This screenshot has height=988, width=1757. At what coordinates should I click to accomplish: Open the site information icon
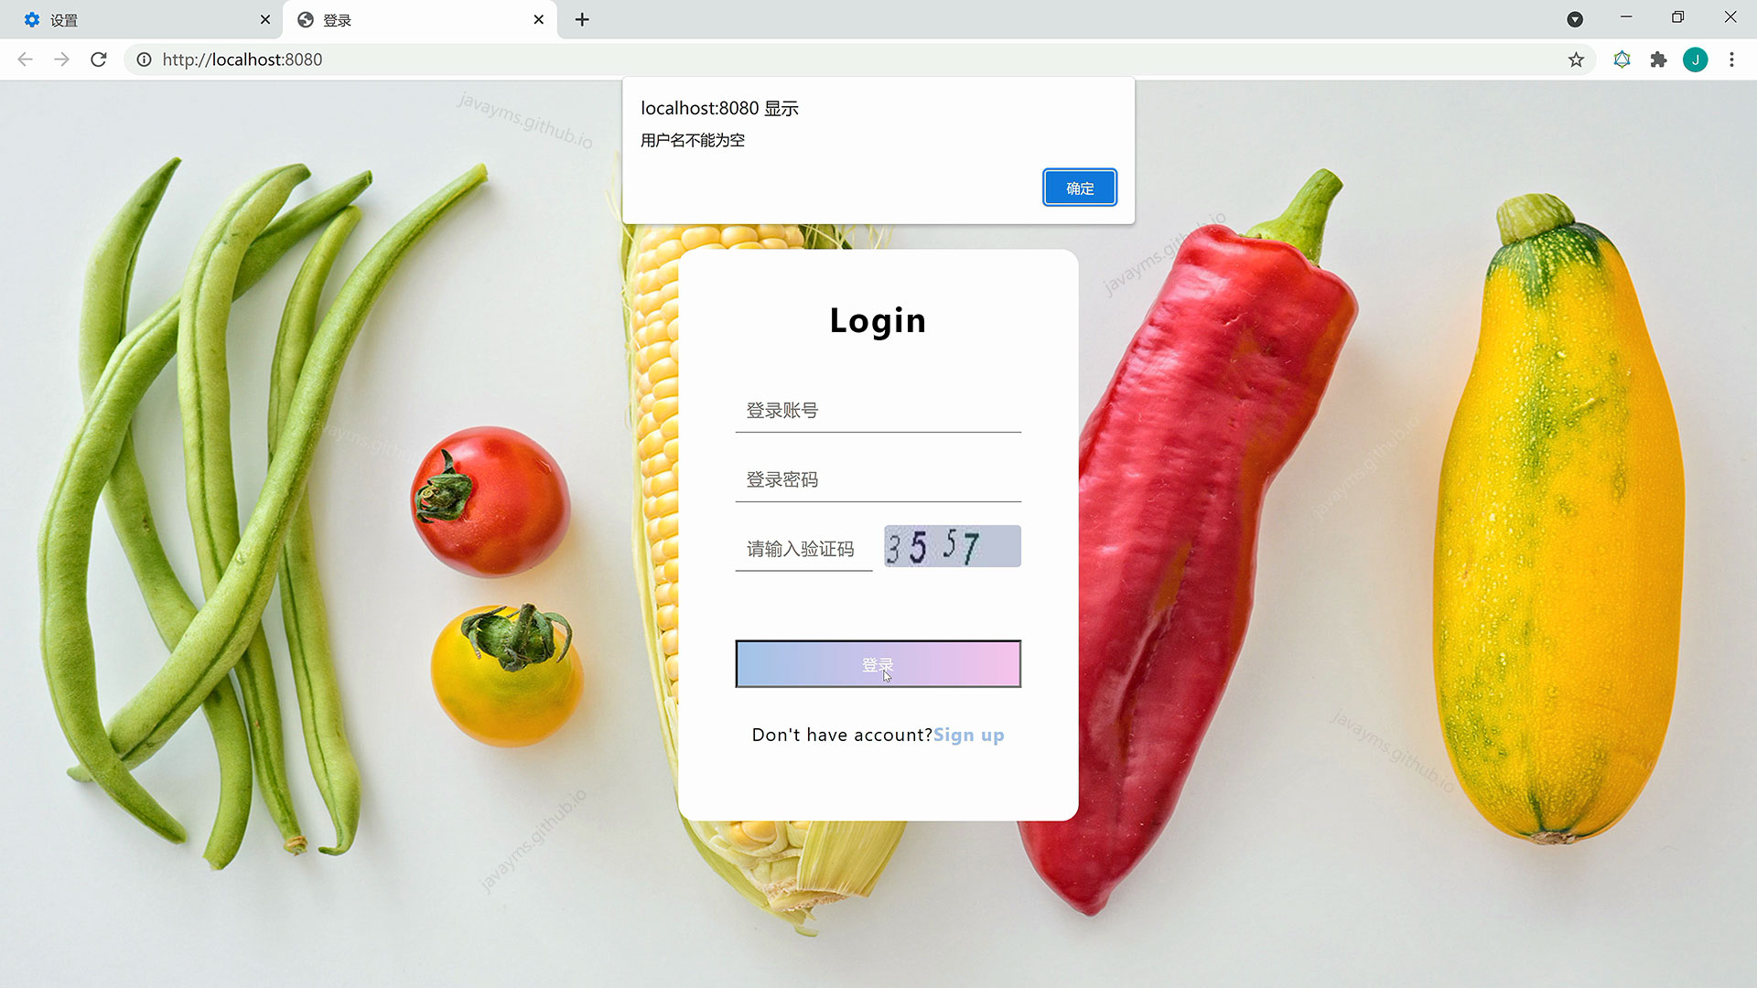(x=144, y=59)
